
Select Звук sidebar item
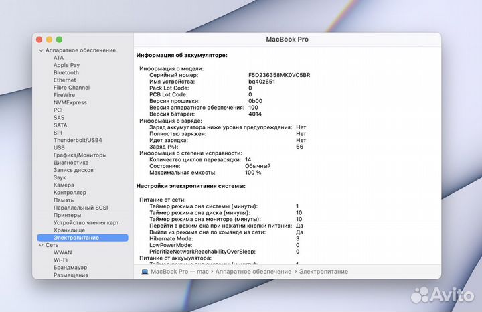pyautogui.click(x=60, y=177)
